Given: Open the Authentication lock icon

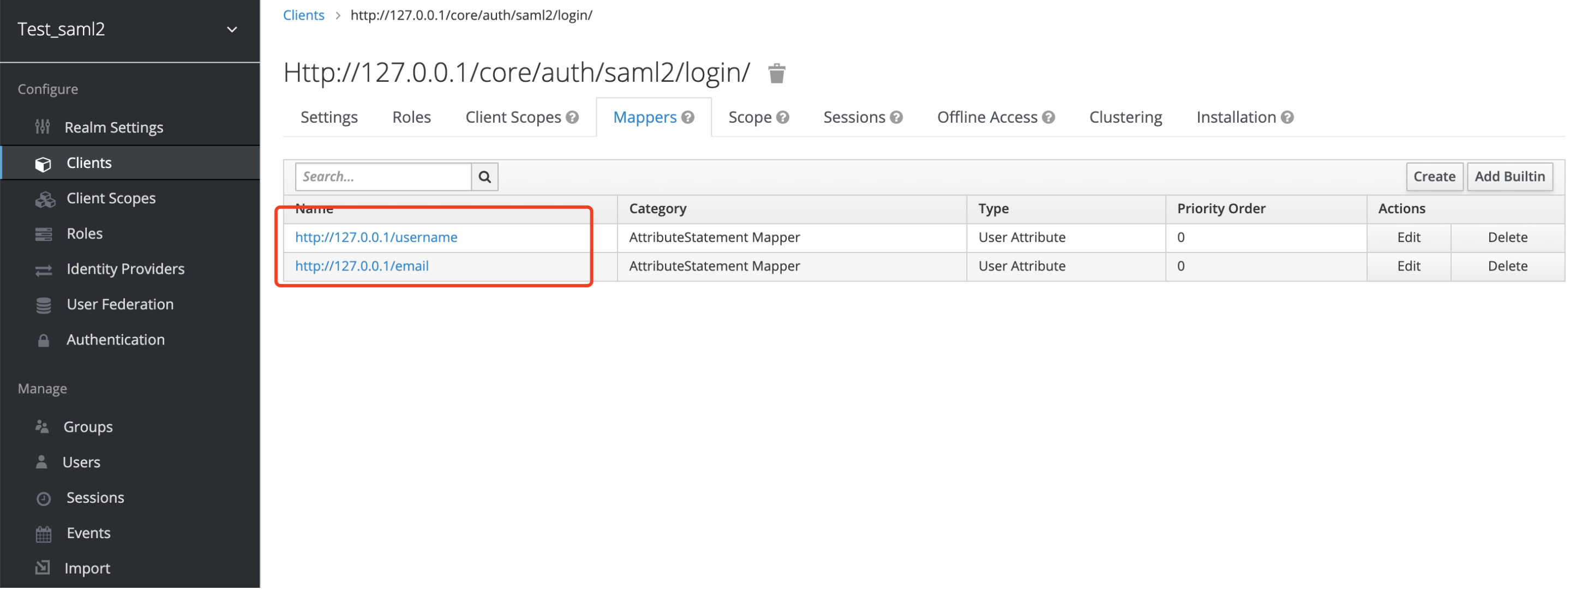Looking at the screenshot, I should [43, 340].
